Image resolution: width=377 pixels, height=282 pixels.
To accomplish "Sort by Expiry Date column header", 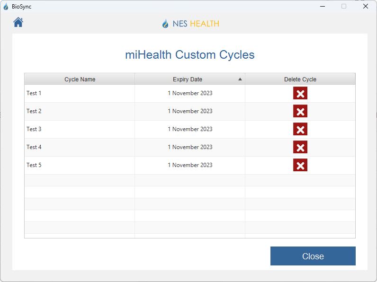I will click(x=190, y=79).
